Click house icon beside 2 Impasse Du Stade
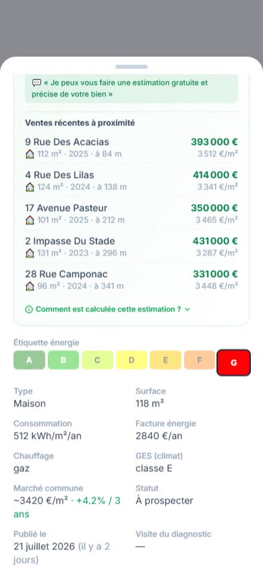The width and height of the screenshot is (263, 569). tap(30, 253)
